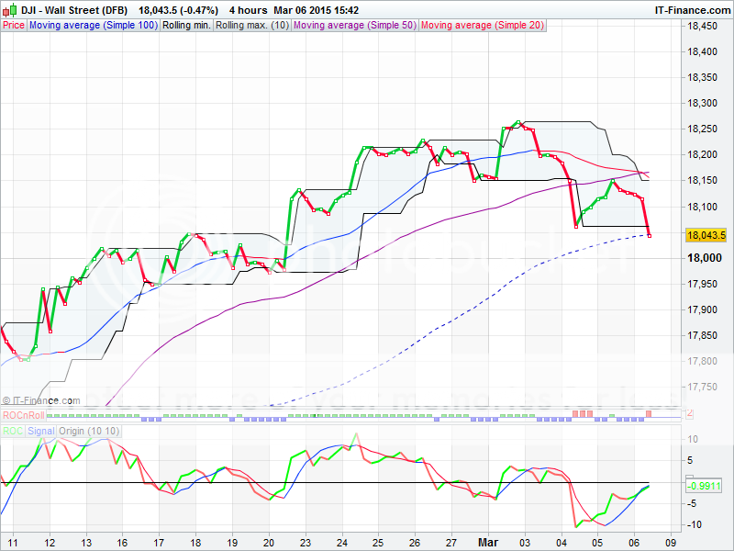This screenshot has width=734, height=551.
Task: Click the © IT-Finance.com watermark
Action: pos(41,400)
